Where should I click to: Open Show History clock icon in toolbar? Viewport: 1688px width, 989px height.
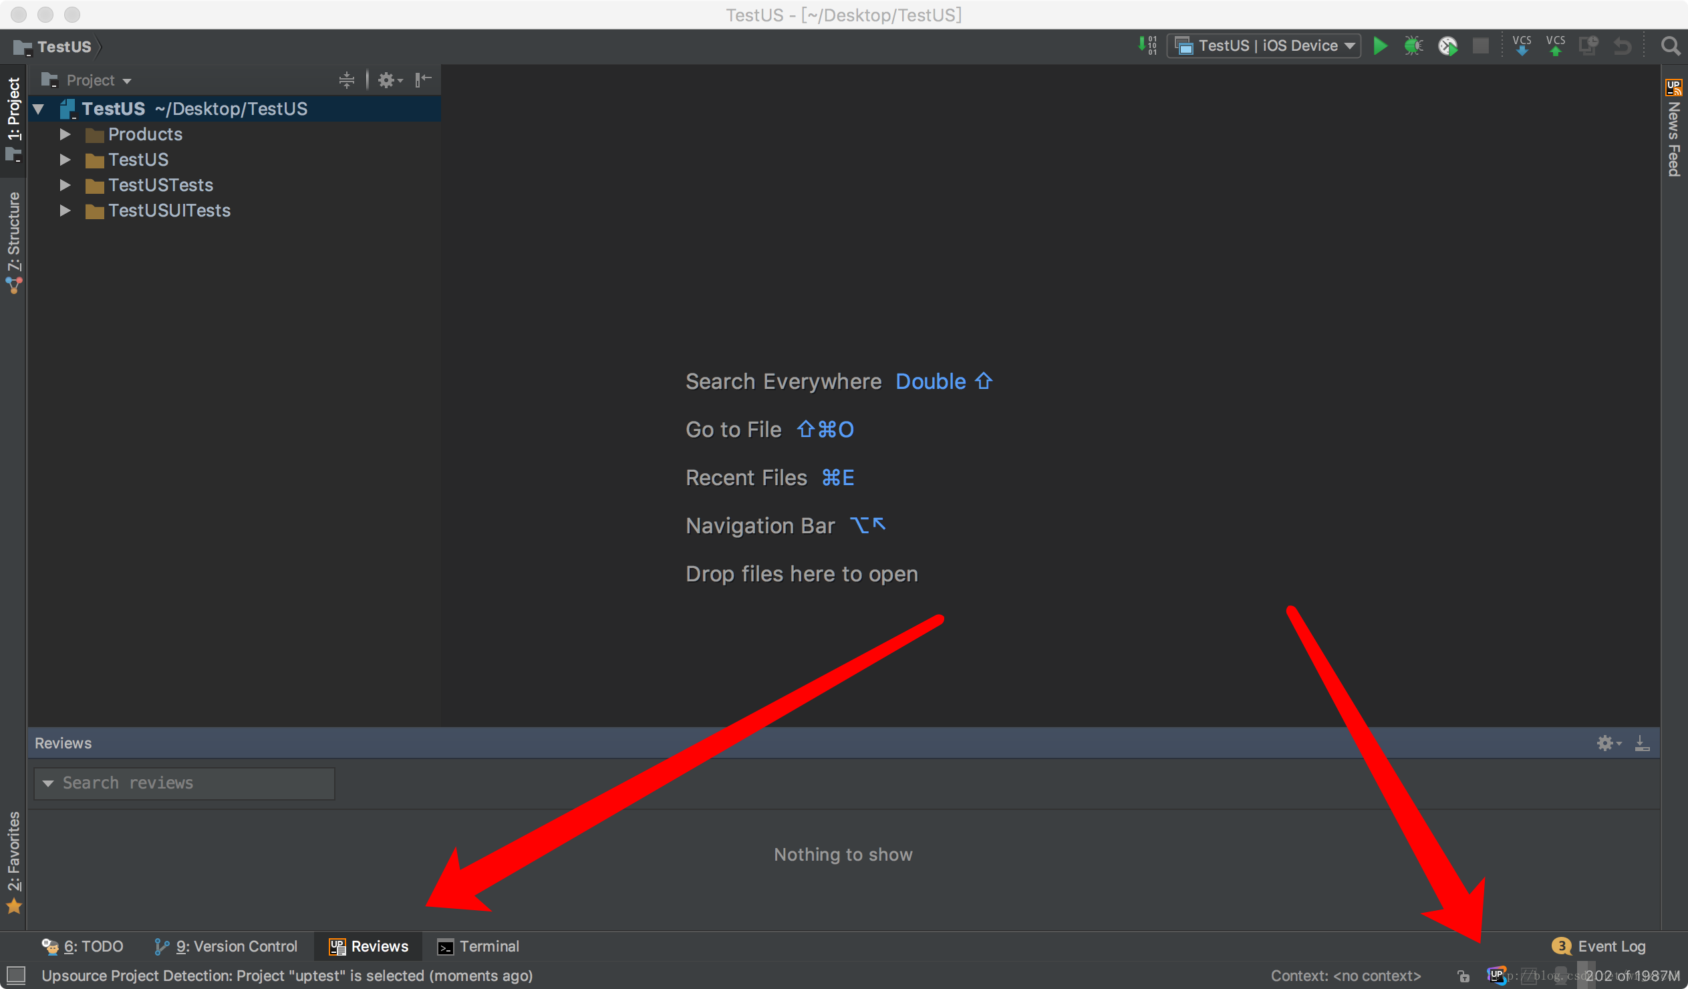(x=1588, y=45)
